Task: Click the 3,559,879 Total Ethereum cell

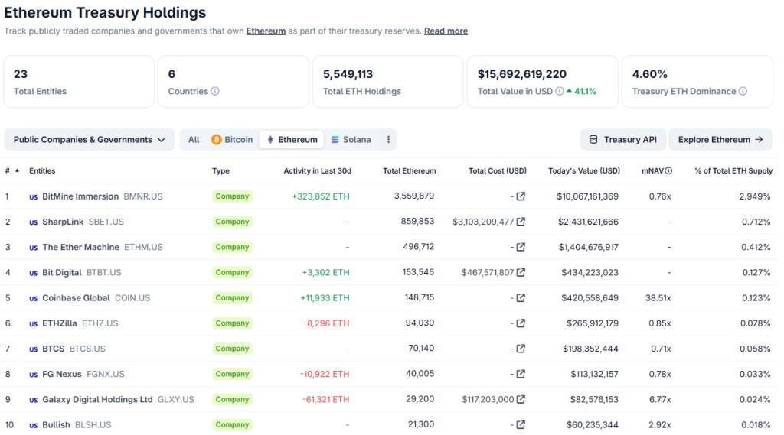Action: [x=414, y=196]
